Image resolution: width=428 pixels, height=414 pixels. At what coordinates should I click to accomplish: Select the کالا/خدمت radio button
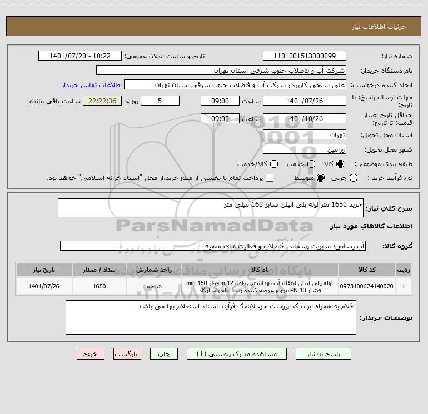[x=274, y=164]
